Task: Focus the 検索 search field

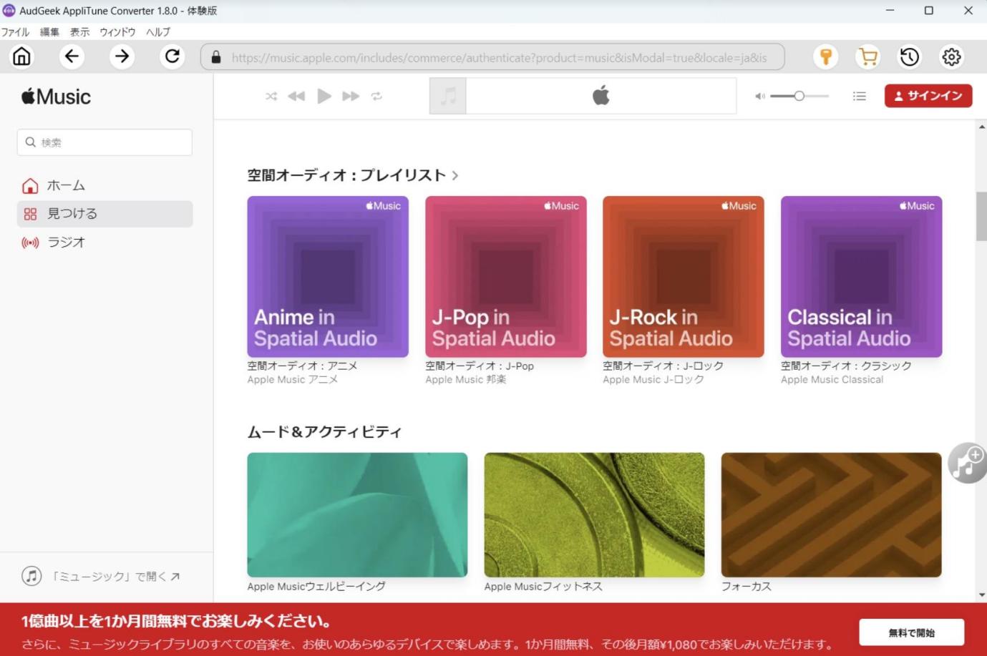Action: 104,142
